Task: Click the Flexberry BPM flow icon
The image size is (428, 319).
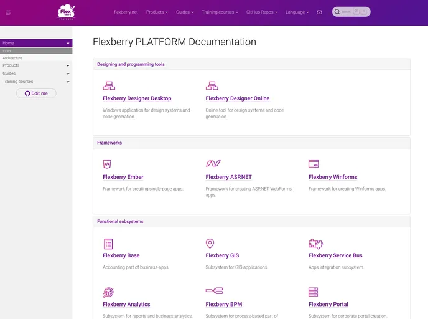Action: 214,290
